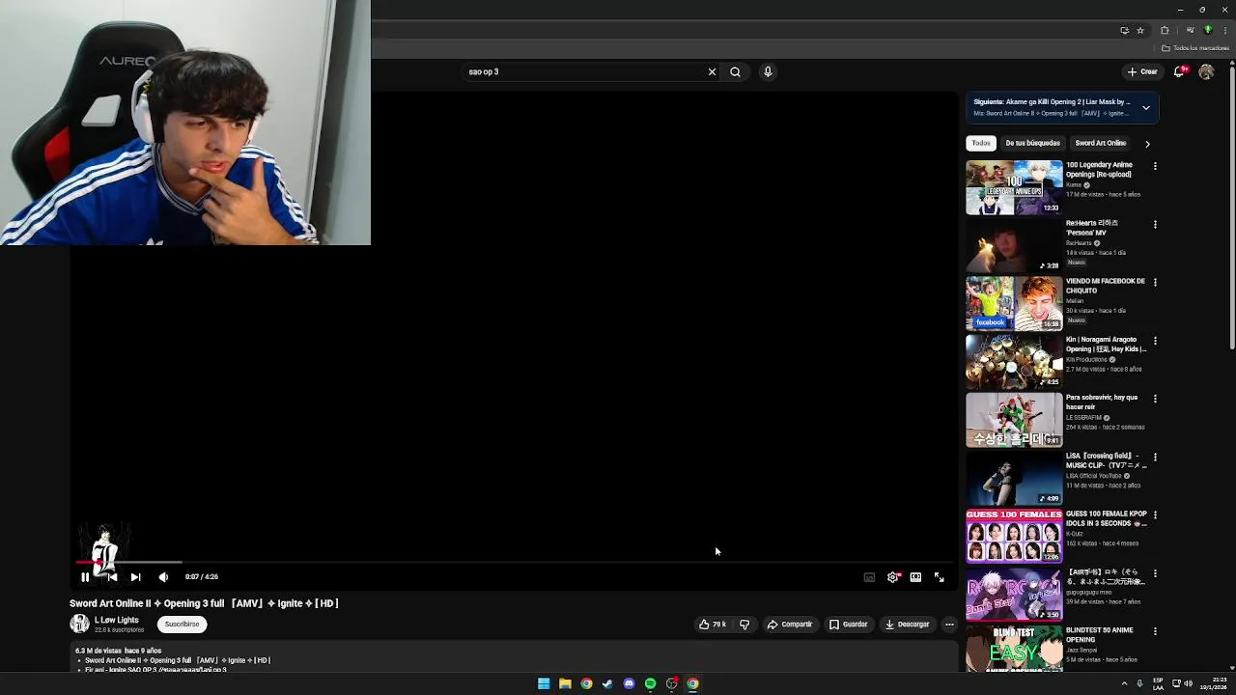Open options for 'GUESS 100 FEMALE KPOP IDOLS'
Viewport: 1236px width, 695px height.
[1155, 515]
